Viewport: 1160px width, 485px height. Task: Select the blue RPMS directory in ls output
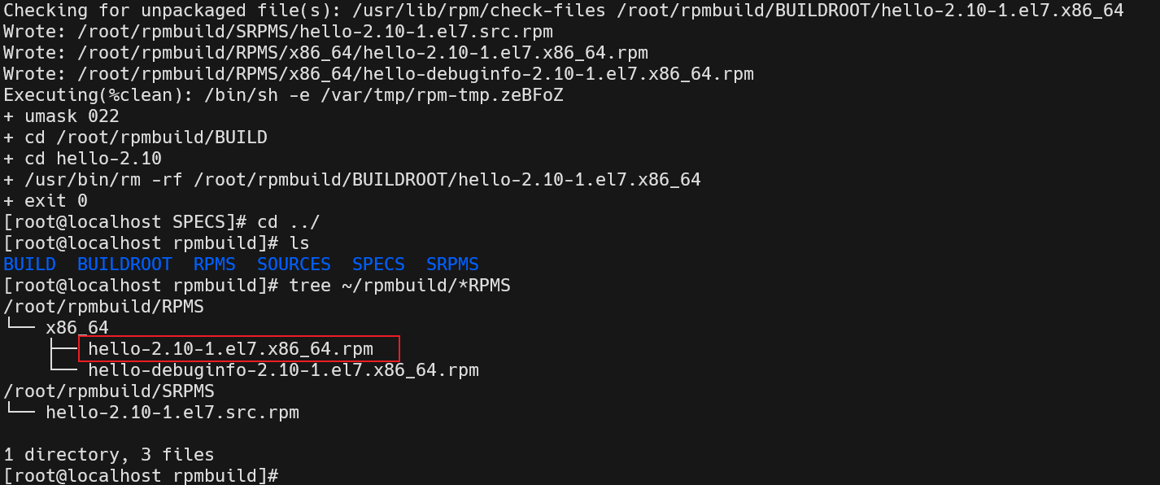[x=214, y=264]
